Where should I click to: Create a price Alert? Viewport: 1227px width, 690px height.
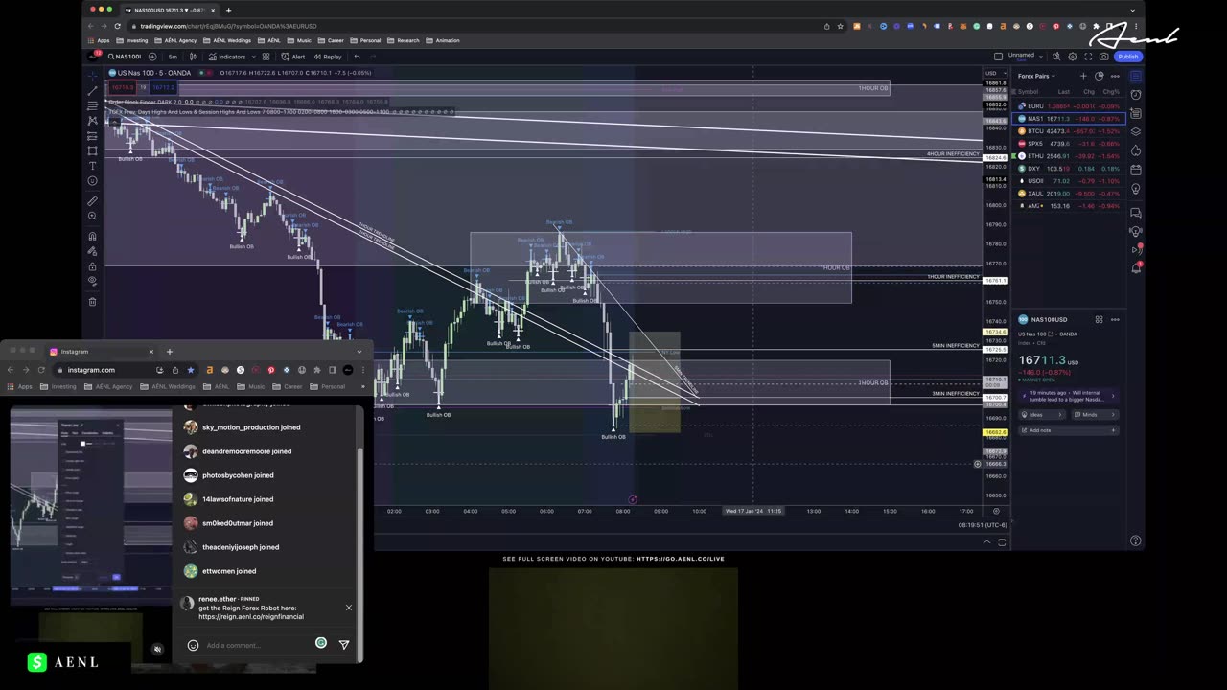point(293,57)
